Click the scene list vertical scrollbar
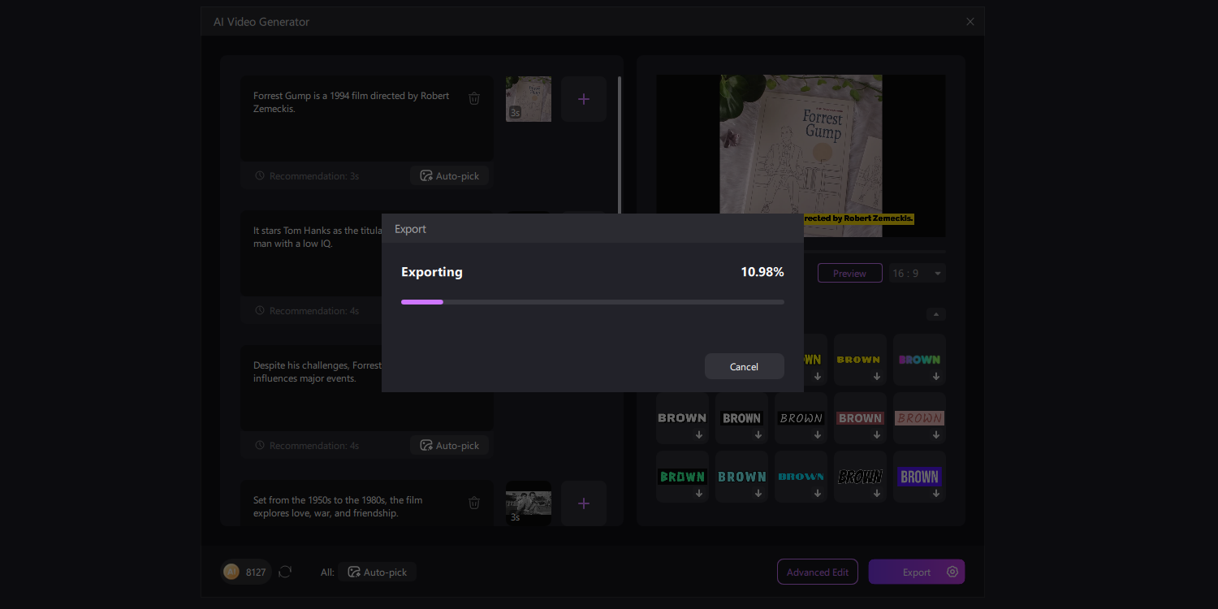 (x=620, y=146)
